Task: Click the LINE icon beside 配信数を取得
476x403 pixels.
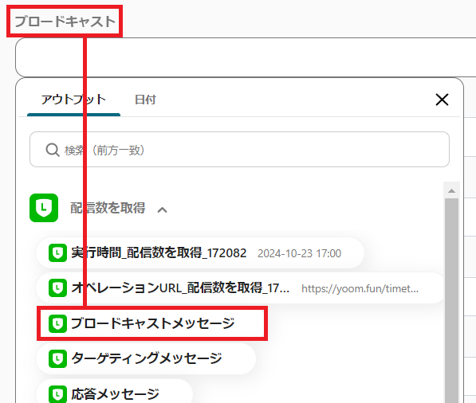Action: 44,208
